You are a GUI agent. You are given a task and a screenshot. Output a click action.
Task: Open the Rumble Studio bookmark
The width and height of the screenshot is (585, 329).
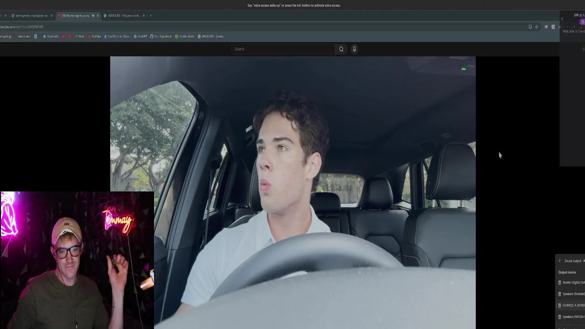coord(185,36)
